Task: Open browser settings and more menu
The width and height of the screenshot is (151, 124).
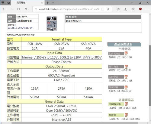Action: pos(148,9)
